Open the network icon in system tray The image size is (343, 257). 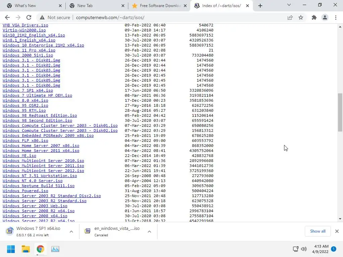click(295, 249)
